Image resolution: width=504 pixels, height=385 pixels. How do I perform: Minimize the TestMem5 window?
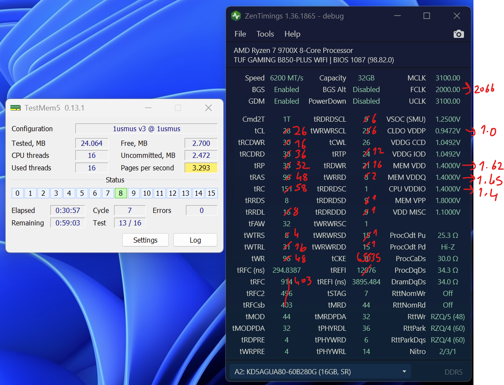(x=148, y=108)
